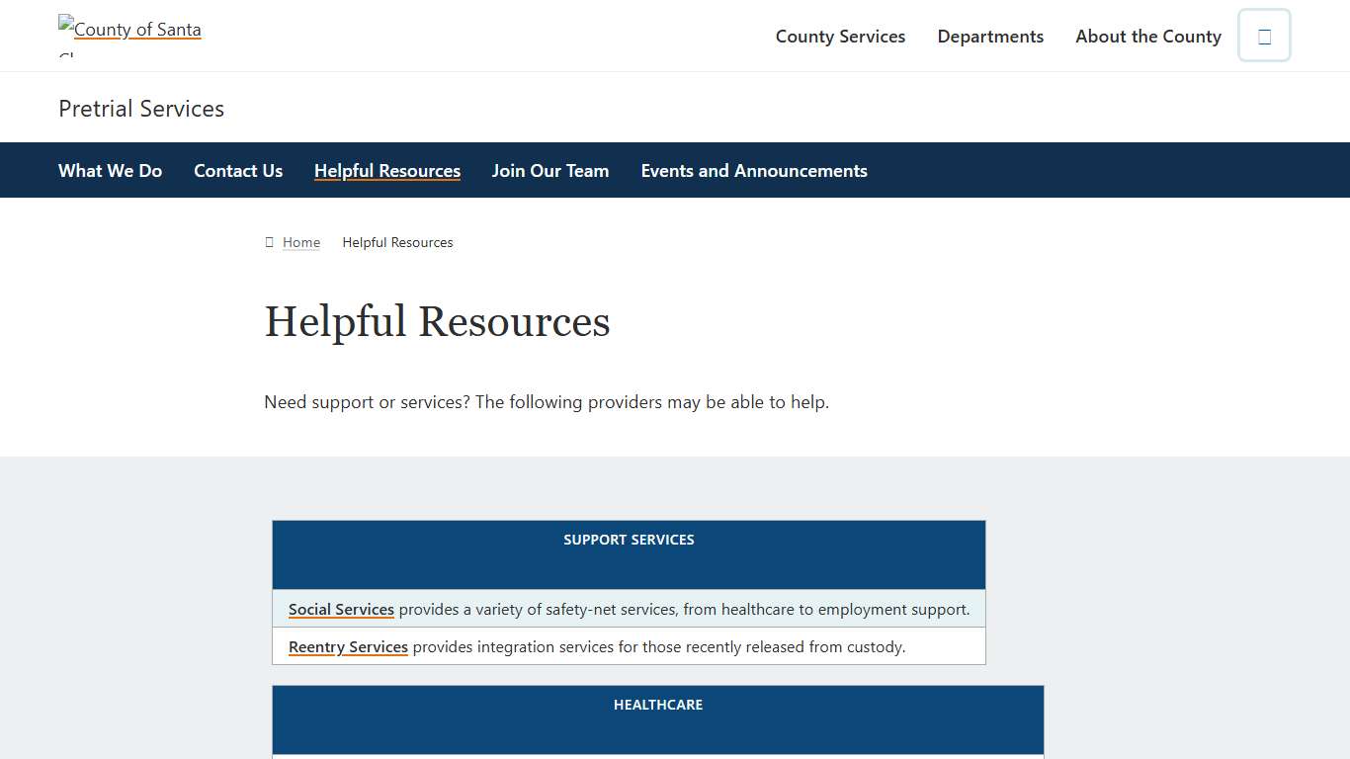Viewport: 1350px width, 759px height.
Task: Select the What We Do navigation tab
Action: 110,170
